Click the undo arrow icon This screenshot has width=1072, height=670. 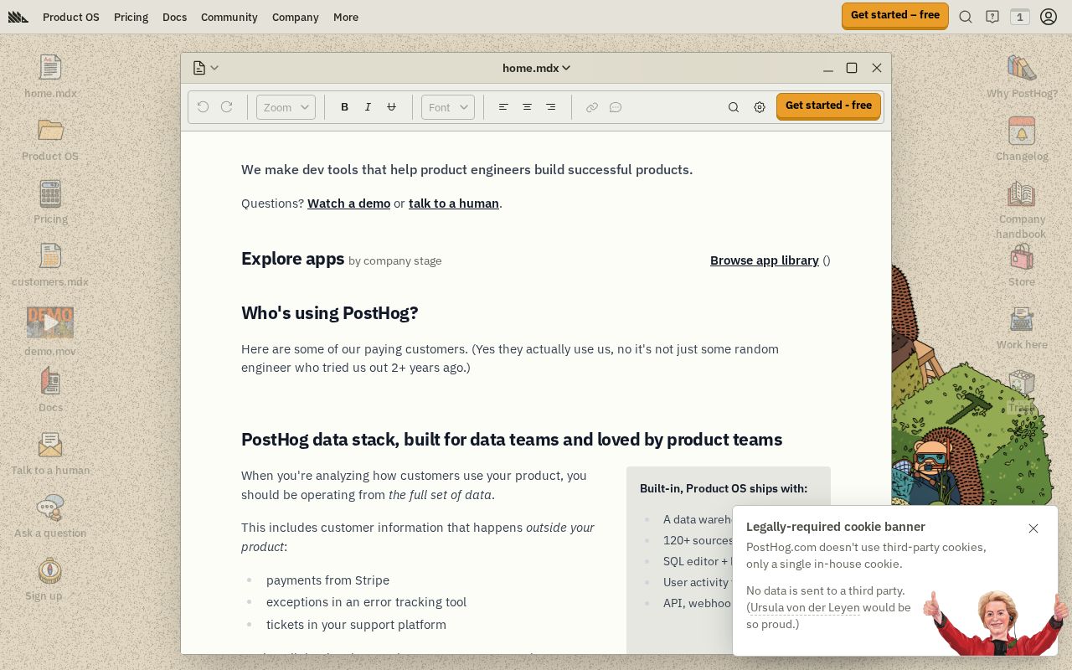pyautogui.click(x=203, y=107)
